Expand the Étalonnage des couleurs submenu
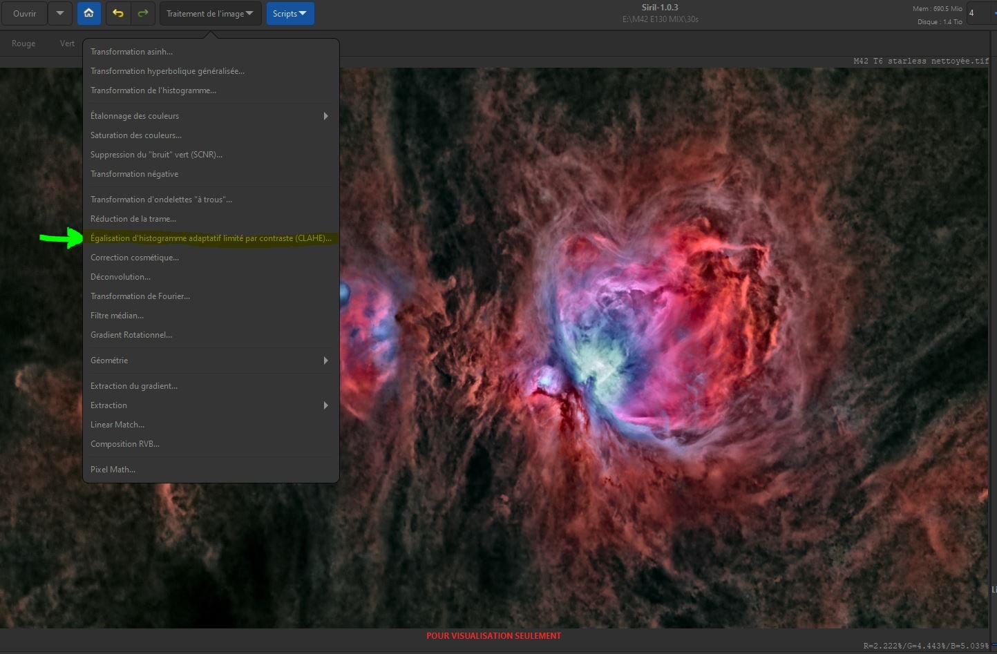Screen dimensions: 997x654 click(x=211, y=116)
